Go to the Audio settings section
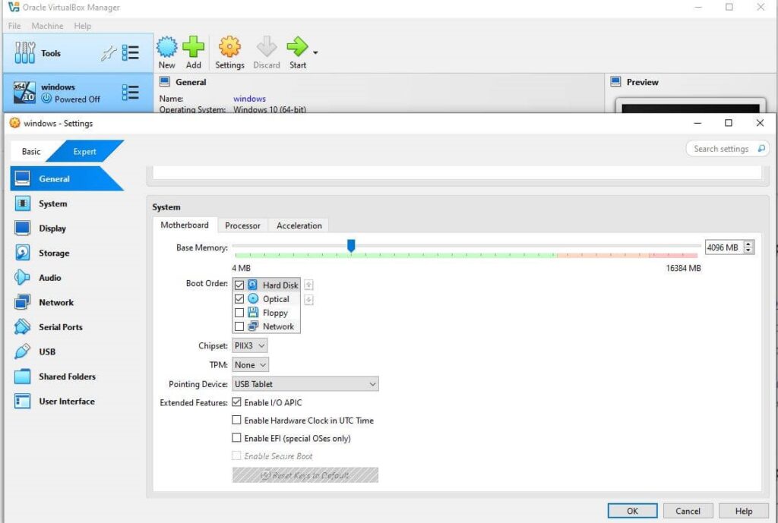The width and height of the screenshot is (778, 523). click(49, 278)
